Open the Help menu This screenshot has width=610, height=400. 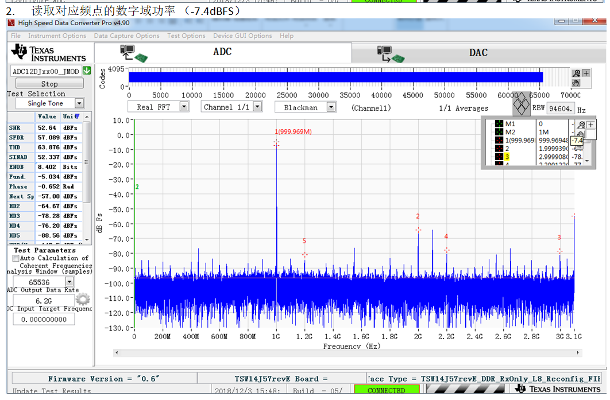pos(287,36)
